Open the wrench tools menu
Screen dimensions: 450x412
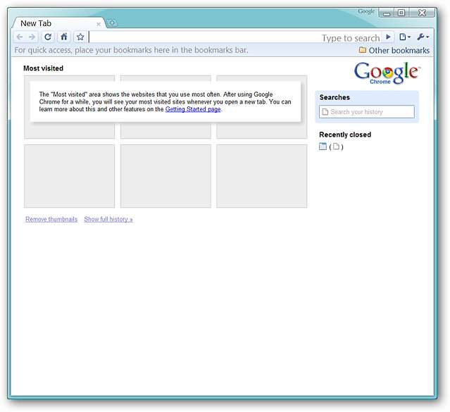(x=423, y=37)
